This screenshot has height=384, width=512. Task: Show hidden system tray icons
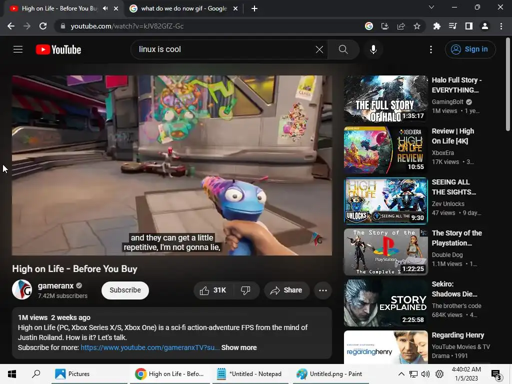pos(401,374)
